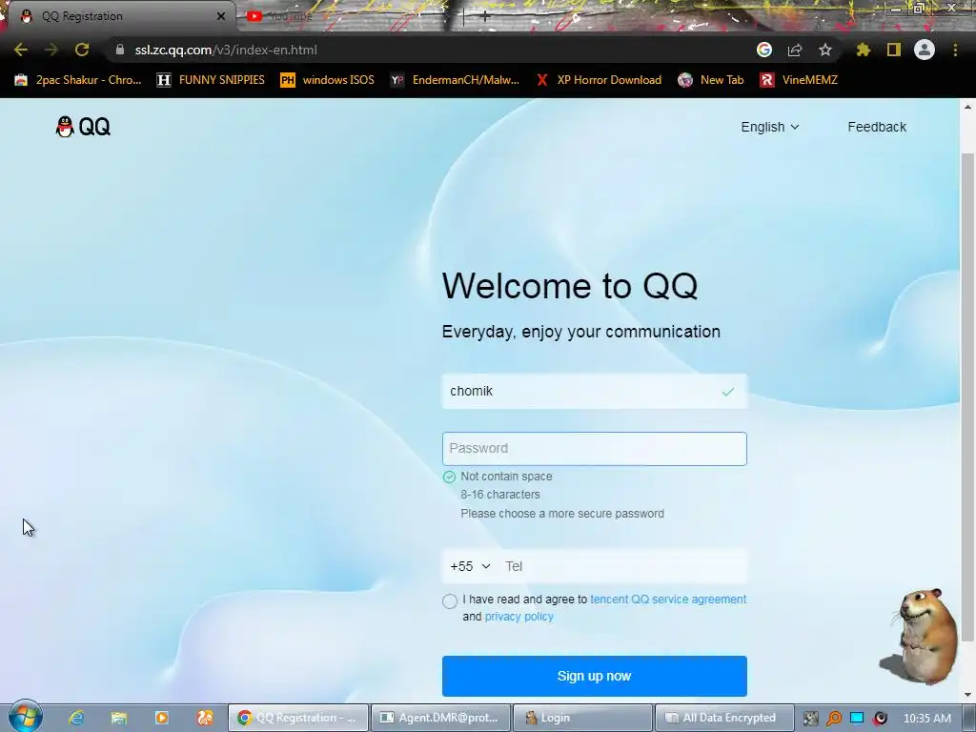Click the blue monitor tray icon
Screen dimensions: 976x732
(857, 718)
